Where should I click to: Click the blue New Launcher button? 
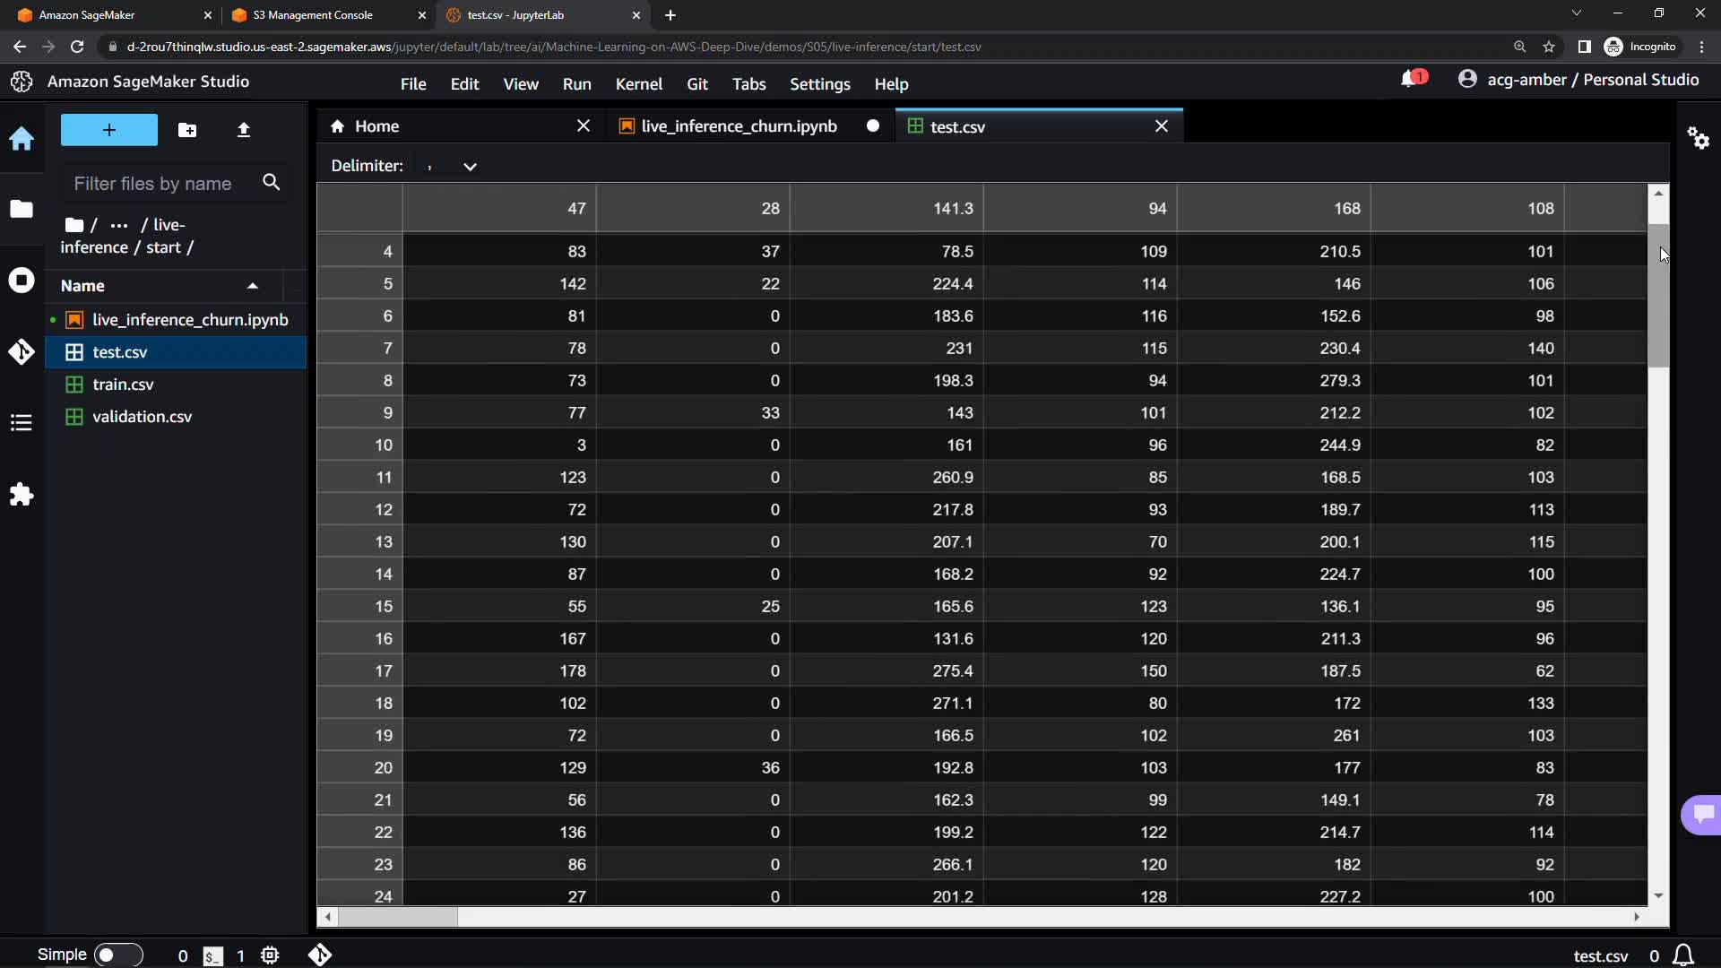(108, 130)
